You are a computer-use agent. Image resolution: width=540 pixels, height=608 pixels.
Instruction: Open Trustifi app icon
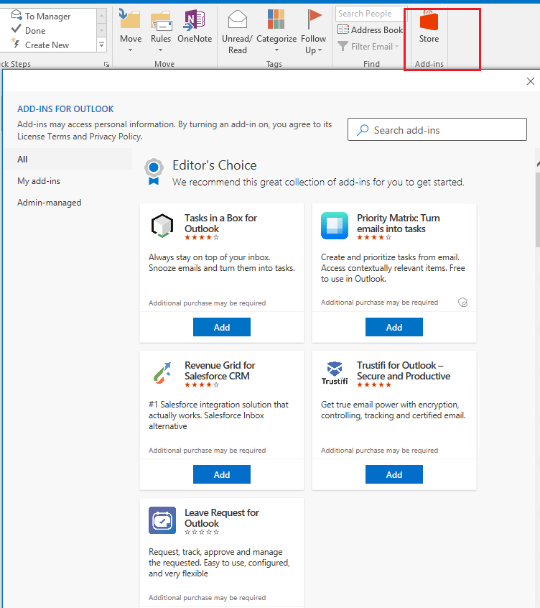pyautogui.click(x=335, y=372)
